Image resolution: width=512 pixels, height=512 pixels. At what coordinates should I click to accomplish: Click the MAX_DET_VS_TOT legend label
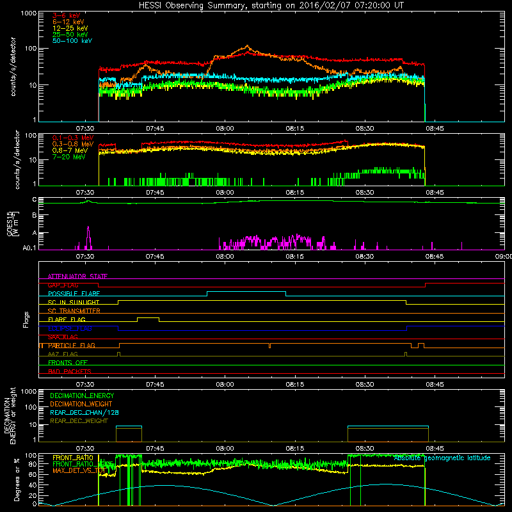[79, 470]
